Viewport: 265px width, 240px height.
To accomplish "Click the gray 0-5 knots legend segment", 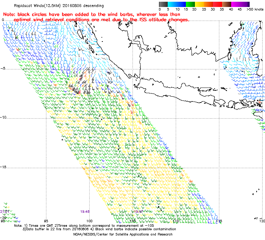I will point(163,4).
